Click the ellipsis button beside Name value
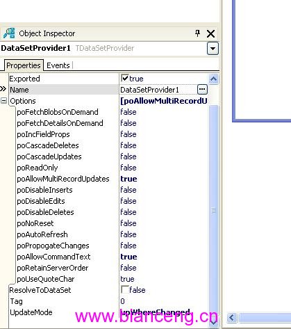The width and height of the screenshot is (291, 329). point(202,89)
